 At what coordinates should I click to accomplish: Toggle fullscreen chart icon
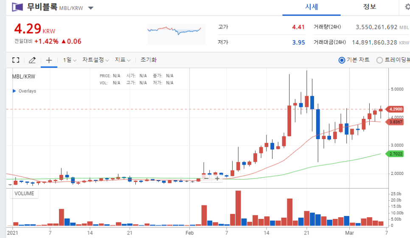(16, 60)
